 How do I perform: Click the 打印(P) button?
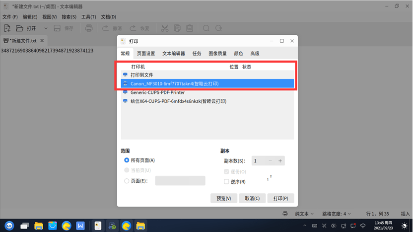(280, 198)
